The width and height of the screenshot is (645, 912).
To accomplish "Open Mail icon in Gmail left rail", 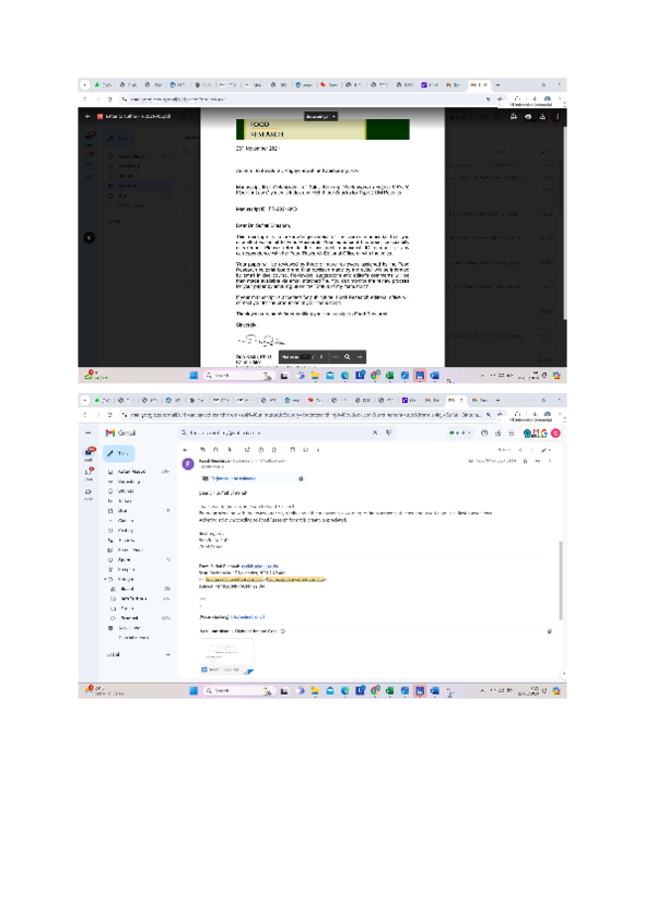I will click(x=89, y=452).
